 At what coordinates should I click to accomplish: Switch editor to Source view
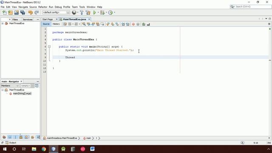click(x=46, y=24)
